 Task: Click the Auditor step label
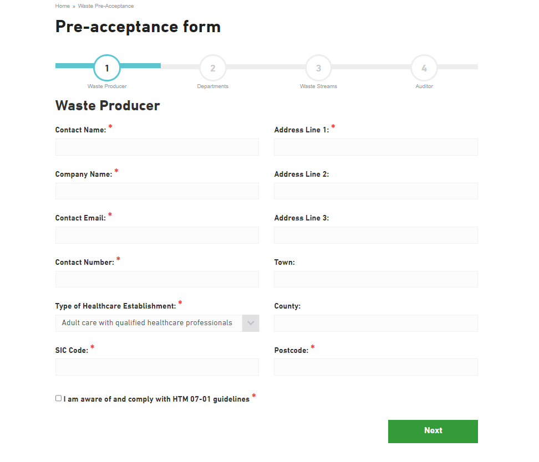[424, 86]
